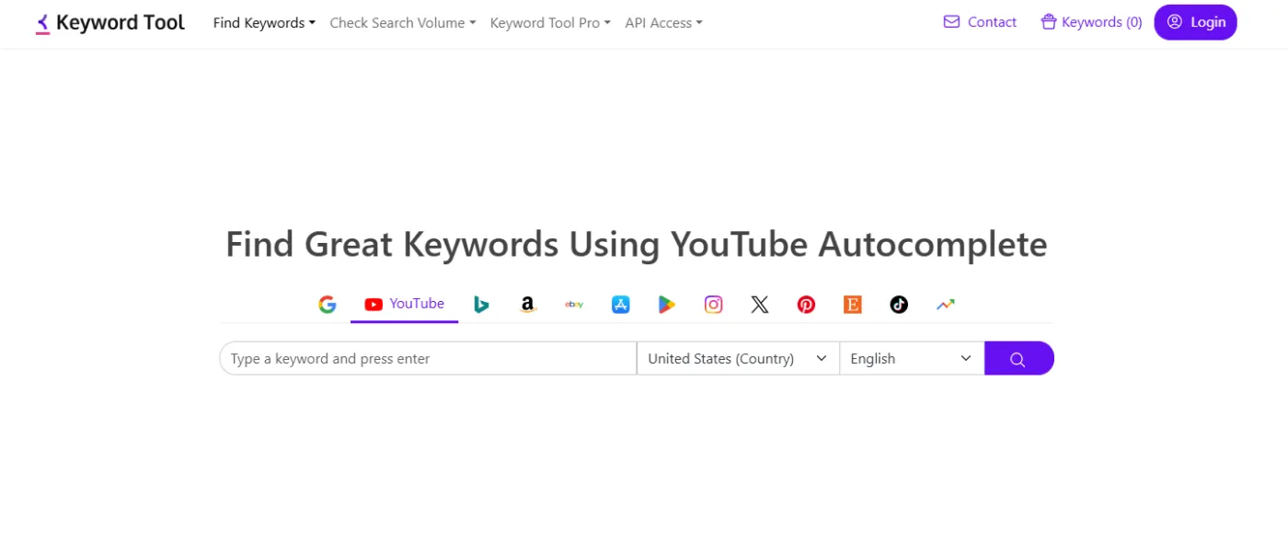Click the Login button
The image size is (1288, 543).
[1195, 22]
